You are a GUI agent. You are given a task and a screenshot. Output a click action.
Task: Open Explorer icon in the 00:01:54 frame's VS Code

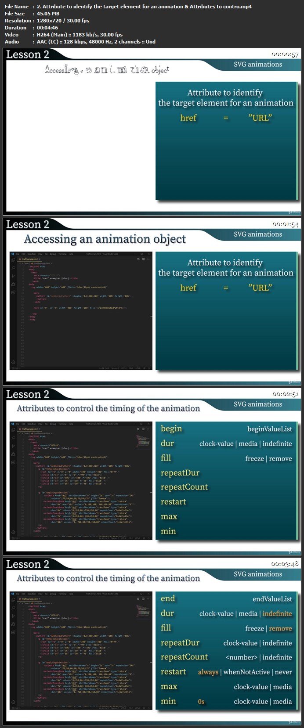[13, 259]
